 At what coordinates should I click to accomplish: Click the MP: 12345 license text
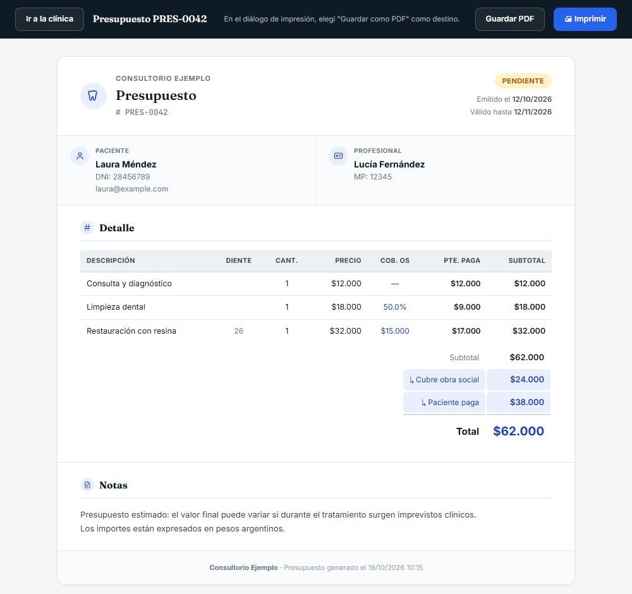click(x=372, y=177)
